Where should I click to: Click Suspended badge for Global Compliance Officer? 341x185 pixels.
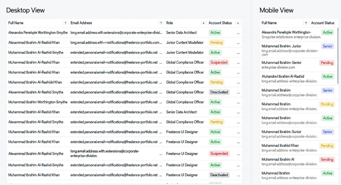[x=219, y=62]
